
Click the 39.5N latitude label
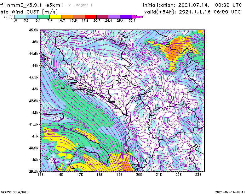(34, 171)
